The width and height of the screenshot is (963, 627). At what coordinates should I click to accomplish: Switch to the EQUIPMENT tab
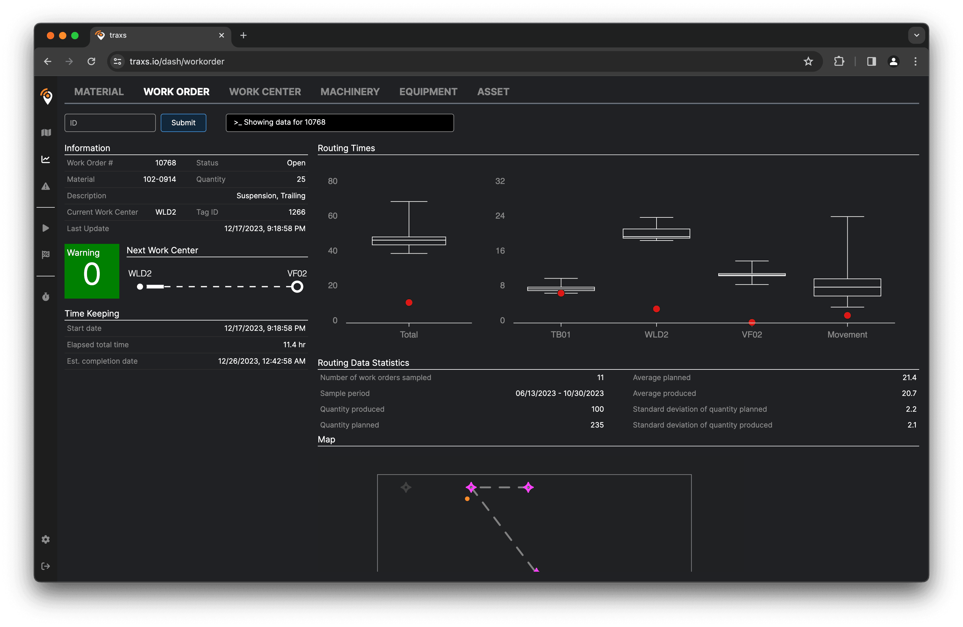[428, 91]
